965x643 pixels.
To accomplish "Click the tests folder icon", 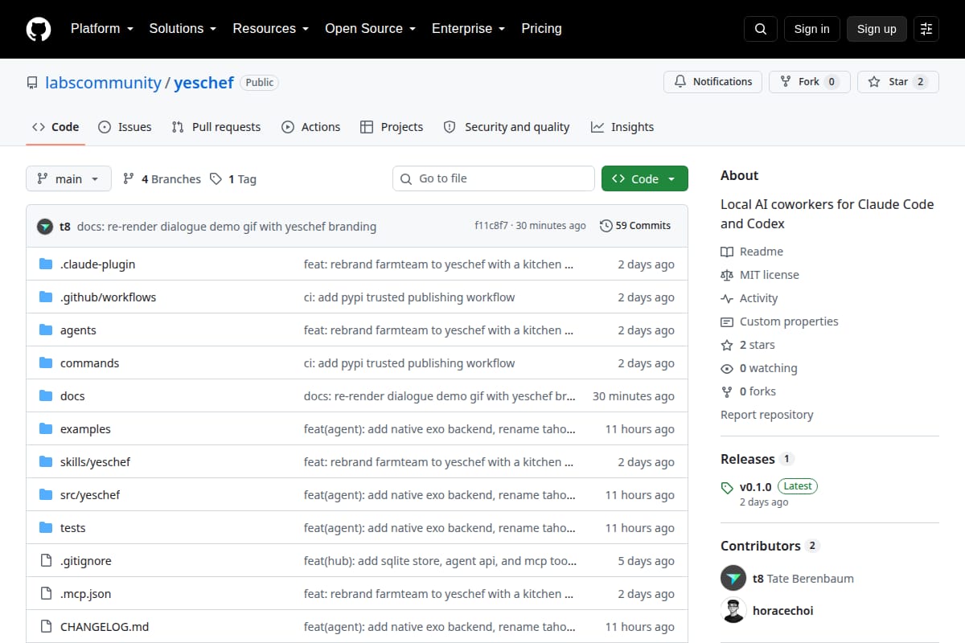I will (46, 528).
